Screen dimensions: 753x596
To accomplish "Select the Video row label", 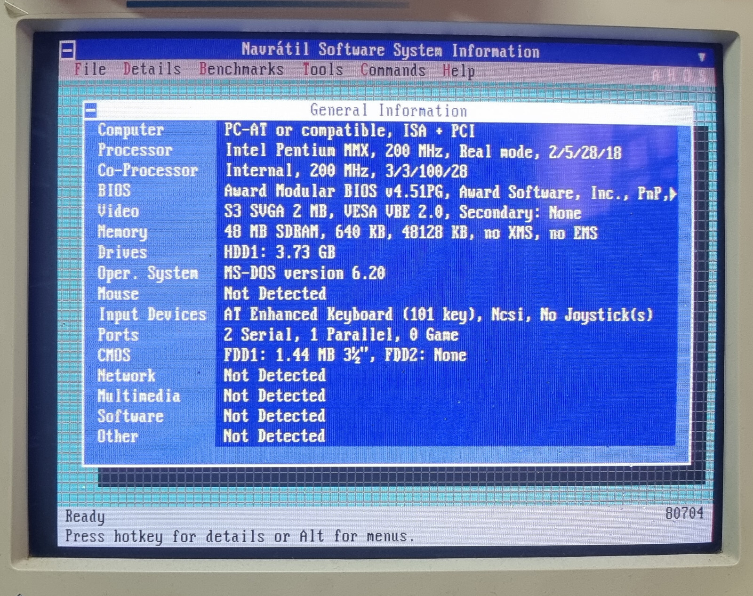I will tap(118, 211).
